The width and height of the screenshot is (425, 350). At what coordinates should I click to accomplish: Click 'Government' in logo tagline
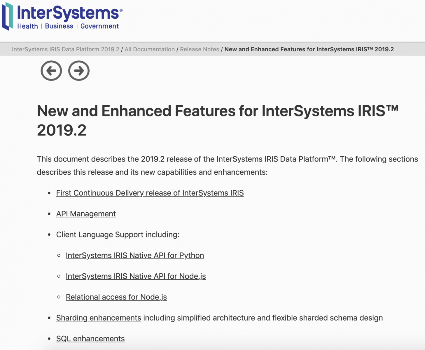point(100,26)
